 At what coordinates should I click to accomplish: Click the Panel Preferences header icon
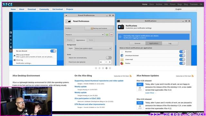pos(68,21)
